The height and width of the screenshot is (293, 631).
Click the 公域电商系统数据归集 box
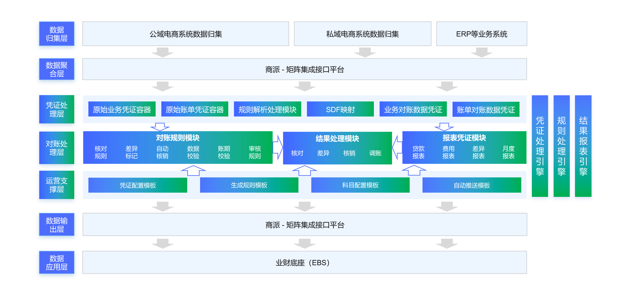[186, 34]
